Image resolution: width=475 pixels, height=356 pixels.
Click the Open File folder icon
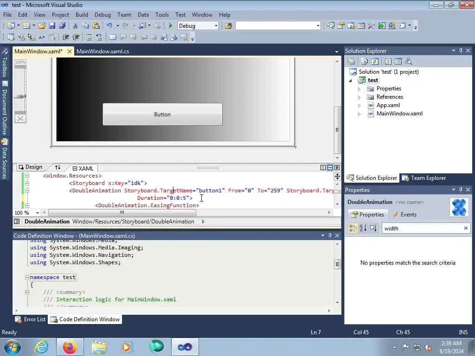[x=41, y=26]
